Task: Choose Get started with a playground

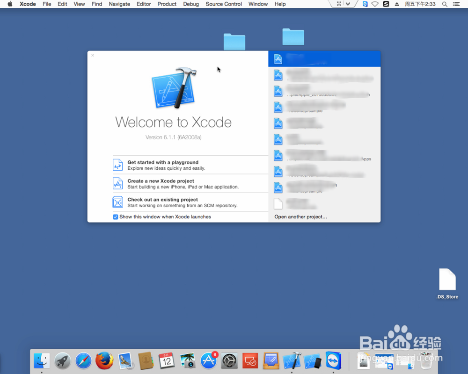Action: [x=190, y=165]
